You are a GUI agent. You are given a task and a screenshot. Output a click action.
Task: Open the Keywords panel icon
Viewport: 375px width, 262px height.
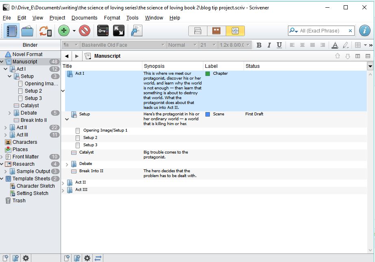point(103,31)
